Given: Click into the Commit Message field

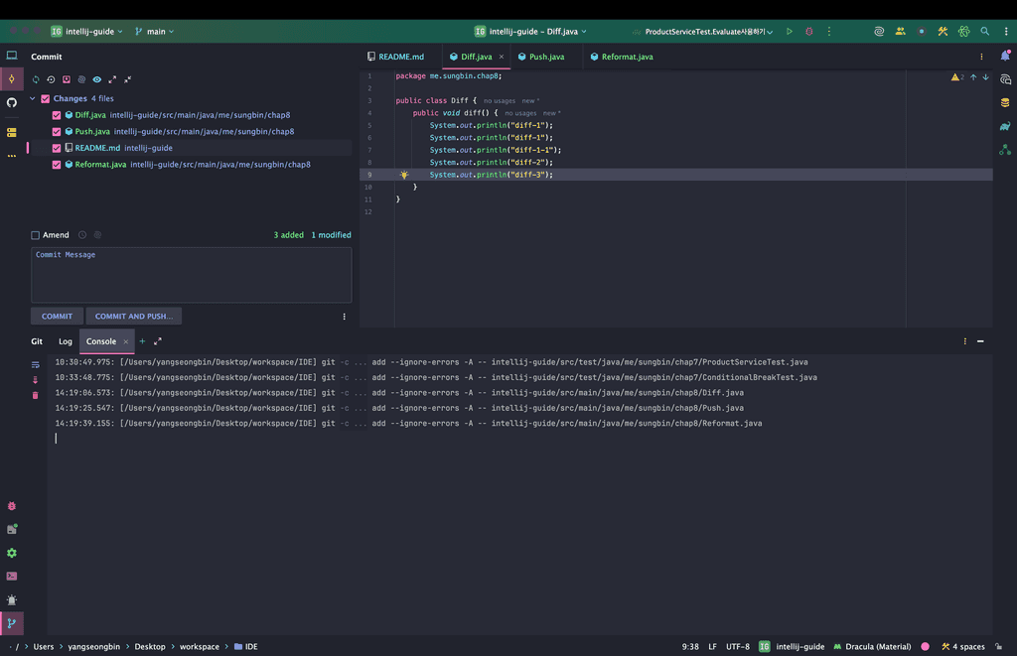Looking at the screenshot, I should 191,275.
